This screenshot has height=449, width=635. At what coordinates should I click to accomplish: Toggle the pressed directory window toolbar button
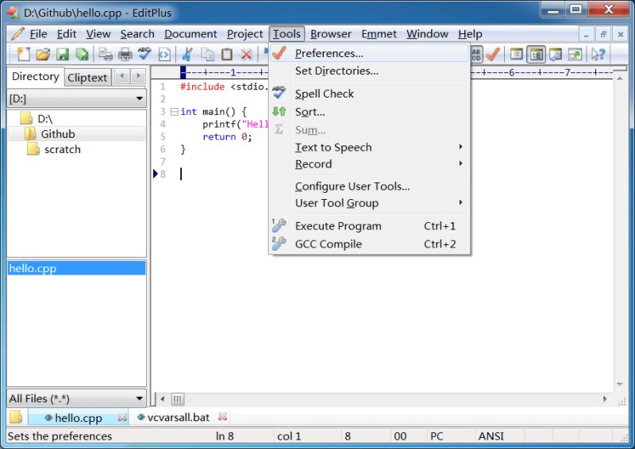(x=537, y=54)
